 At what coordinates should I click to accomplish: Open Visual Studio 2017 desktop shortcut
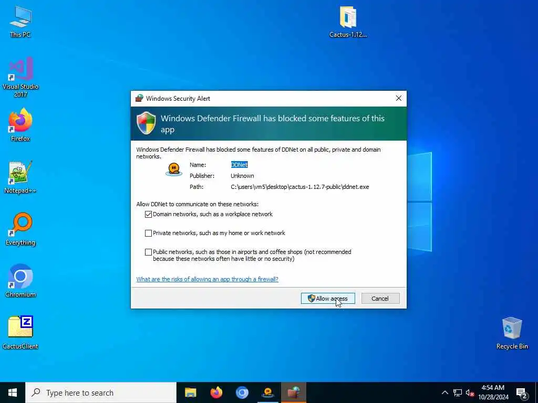[20, 77]
